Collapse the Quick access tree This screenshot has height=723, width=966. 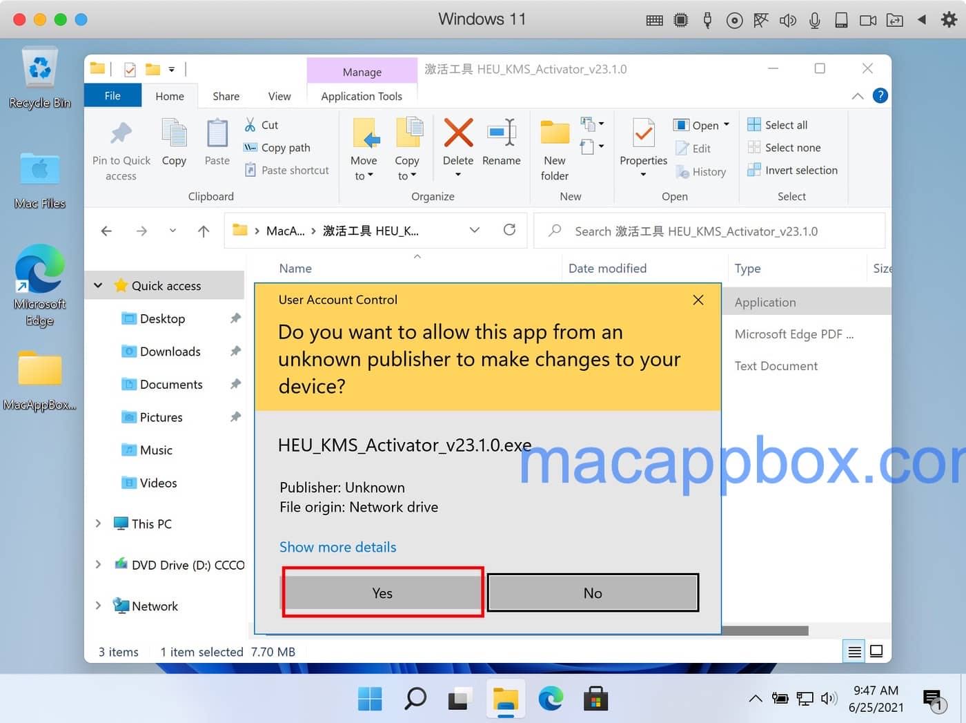pos(99,285)
